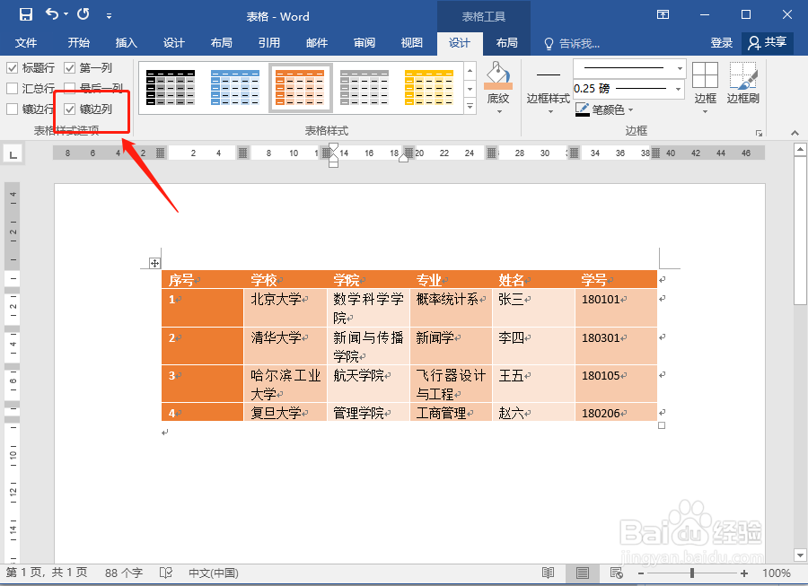Viewport: 808px width, 586px height.
Task: Collapse the ribbon with the chevron
Action: pyautogui.click(x=795, y=133)
